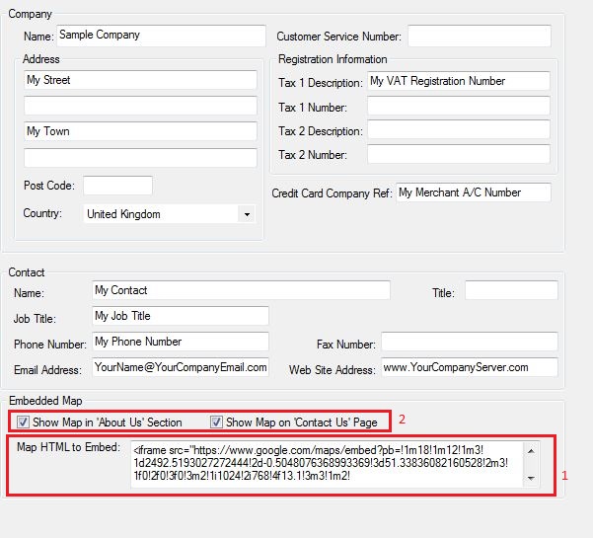593x538 pixels.
Task: Click the Tax 1 Number field
Action: [458, 107]
